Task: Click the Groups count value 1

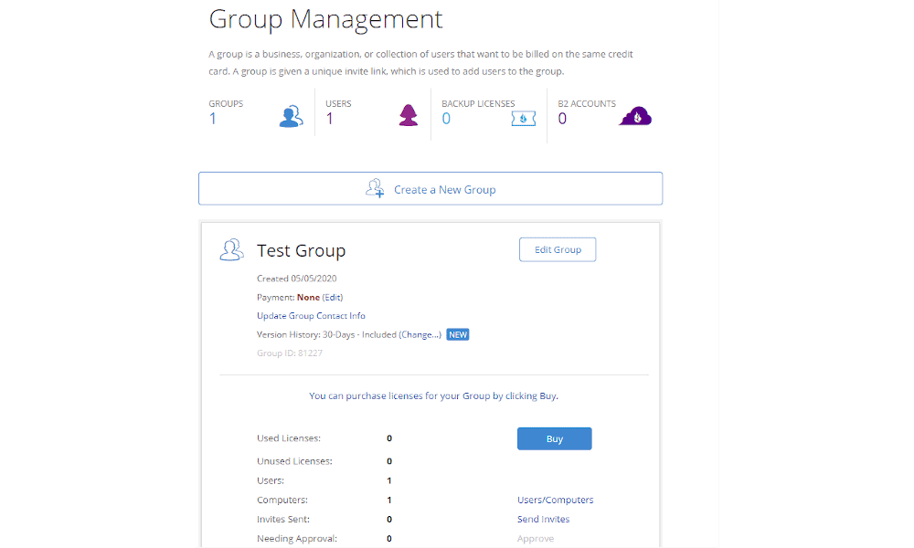Action: (x=213, y=119)
